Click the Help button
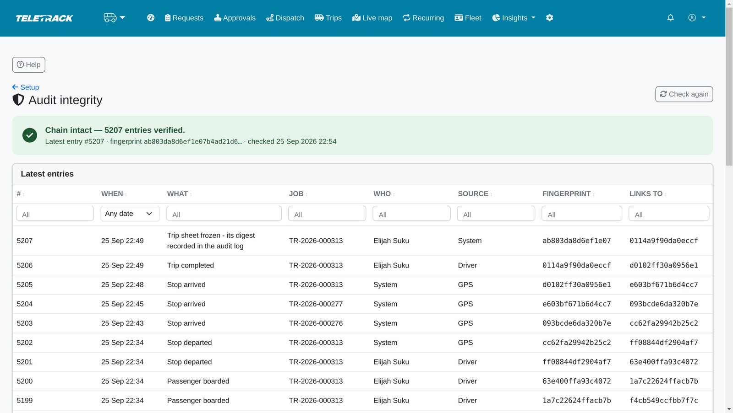The height and width of the screenshot is (413, 733). point(29,64)
